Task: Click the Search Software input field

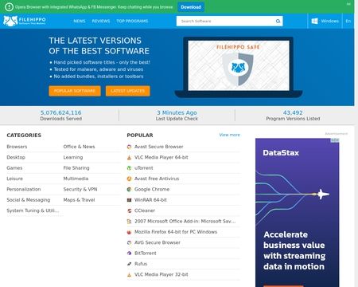Action: tap(226, 21)
